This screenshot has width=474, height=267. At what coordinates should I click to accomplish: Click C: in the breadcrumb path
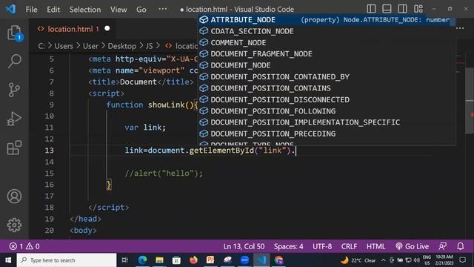click(41, 46)
